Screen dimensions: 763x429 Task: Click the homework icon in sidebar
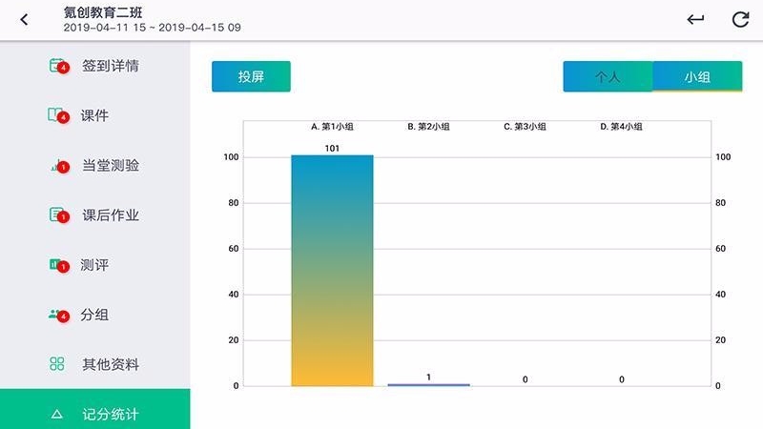56,214
